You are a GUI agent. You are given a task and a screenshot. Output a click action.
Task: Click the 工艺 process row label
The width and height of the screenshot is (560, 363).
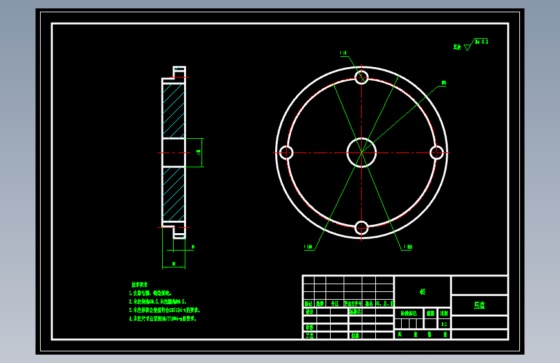[309, 335]
